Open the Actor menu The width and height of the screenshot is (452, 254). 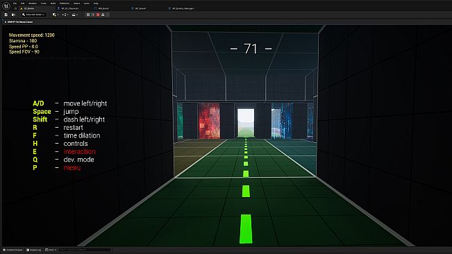tap(87, 3)
